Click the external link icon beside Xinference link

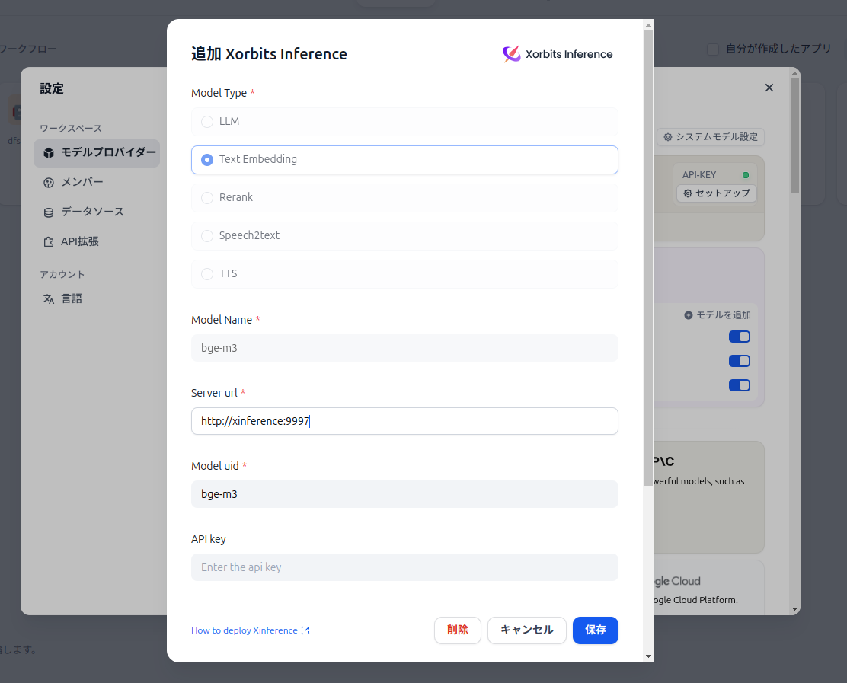(305, 630)
